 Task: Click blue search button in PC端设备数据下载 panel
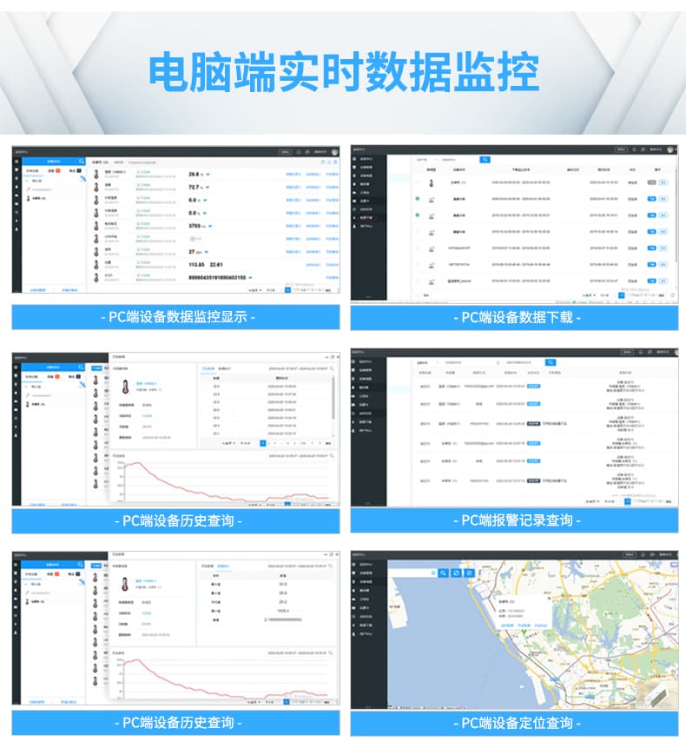coord(485,159)
